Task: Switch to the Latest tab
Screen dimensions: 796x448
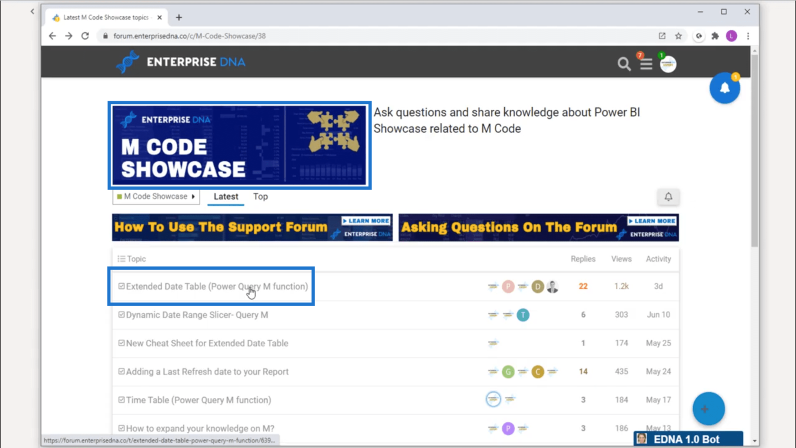Action: coord(226,197)
